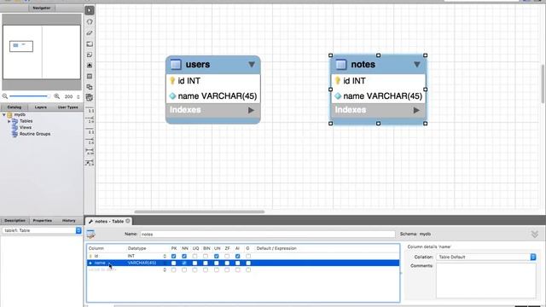
Task: Toggle UN checkbox for id column
Action: (217, 256)
